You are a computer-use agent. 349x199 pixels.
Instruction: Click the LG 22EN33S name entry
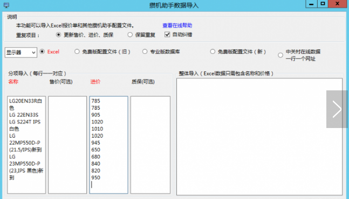[x=24, y=115]
